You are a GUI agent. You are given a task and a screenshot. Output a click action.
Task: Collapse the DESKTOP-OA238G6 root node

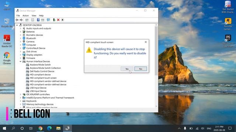pyautogui.click(x=17, y=25)
